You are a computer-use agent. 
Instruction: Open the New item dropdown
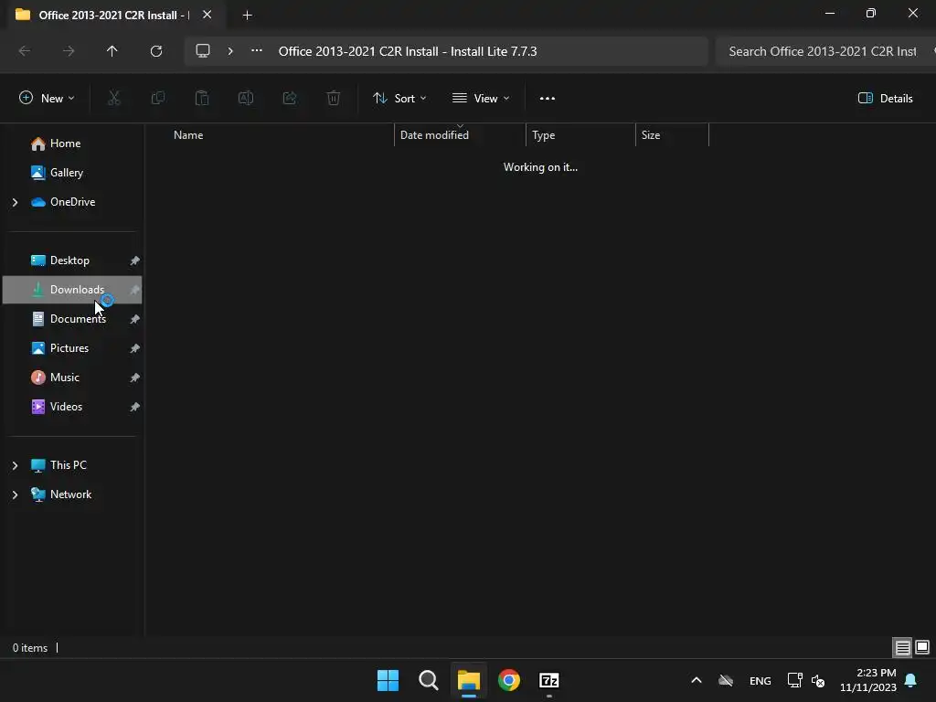[x=48, y=99]
